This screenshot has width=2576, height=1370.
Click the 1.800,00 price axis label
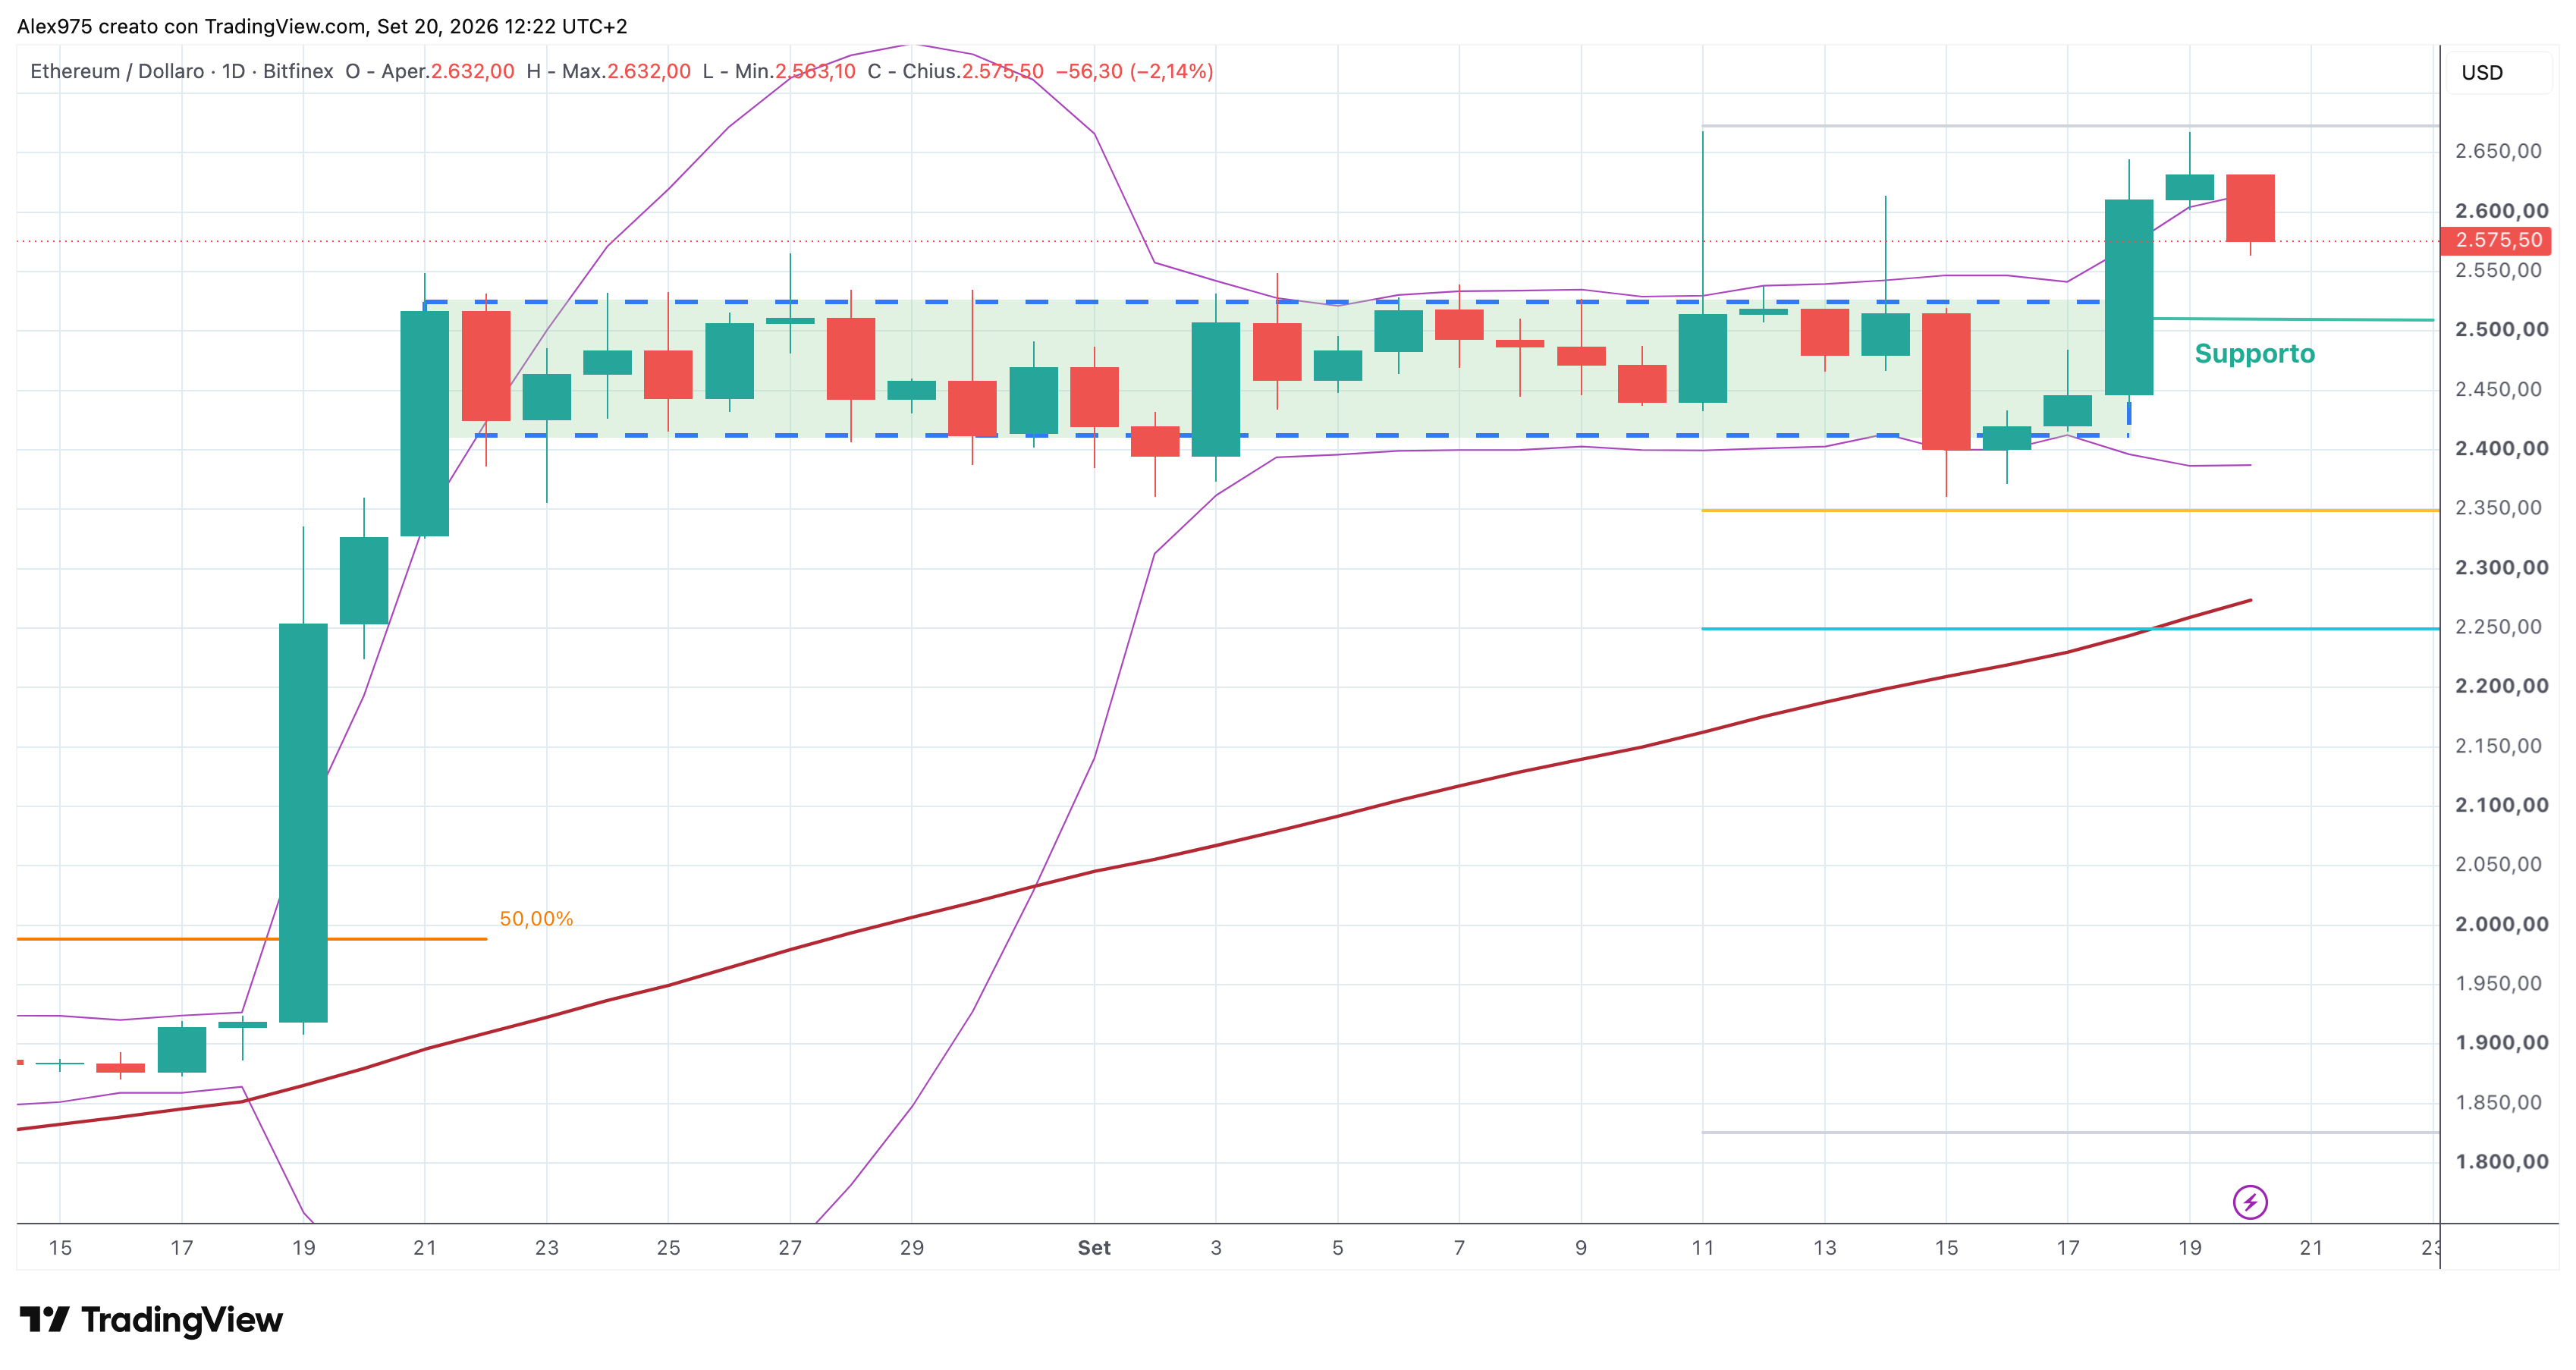(x=2502, y=1162)
